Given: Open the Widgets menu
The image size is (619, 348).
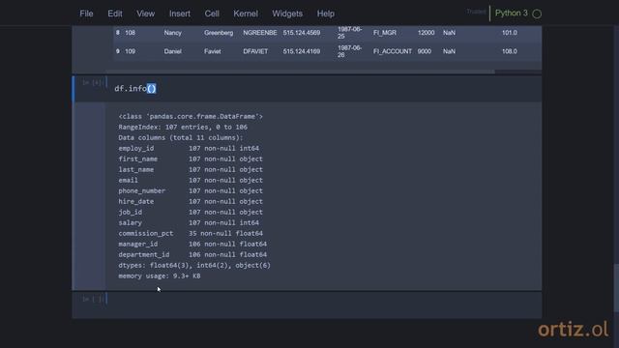Looking at the screenshot, I should point(287,14).
